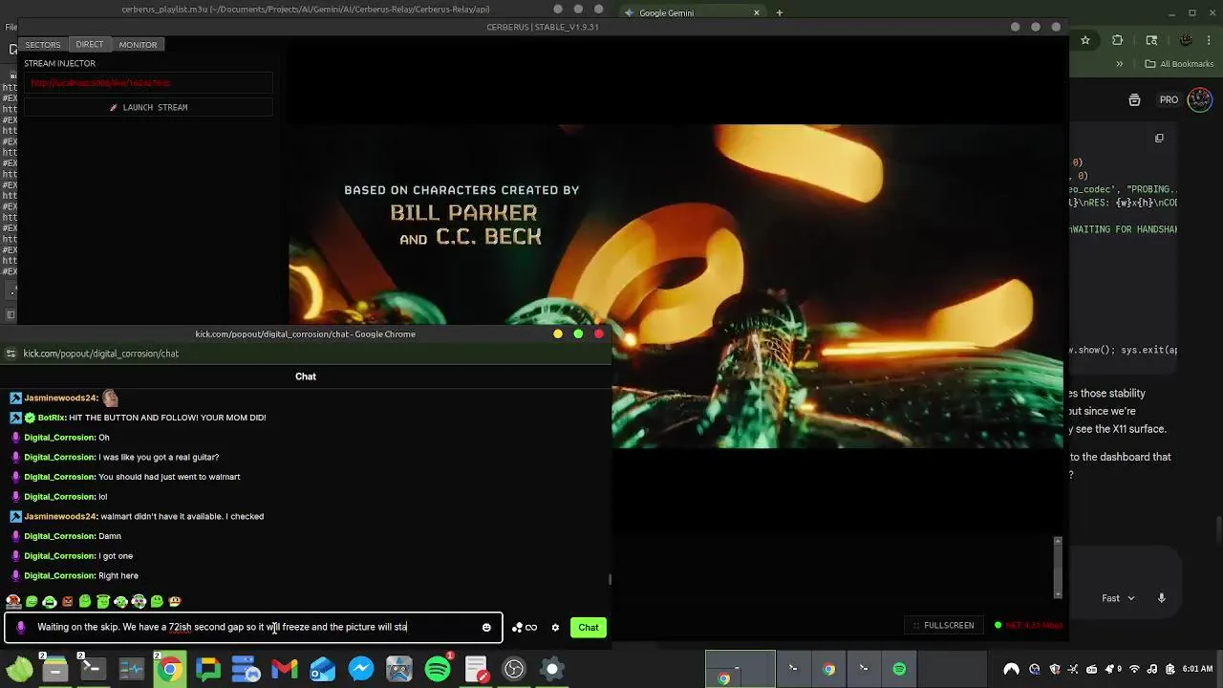Open Google Chrome from the taskbar launcher
Screen dimensions: 1223x688
click(169, 669)
